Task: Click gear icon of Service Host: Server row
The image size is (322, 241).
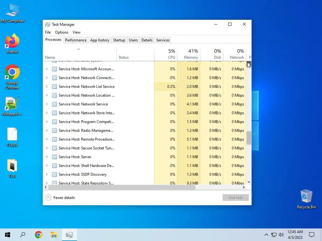Action: point(54,157)
